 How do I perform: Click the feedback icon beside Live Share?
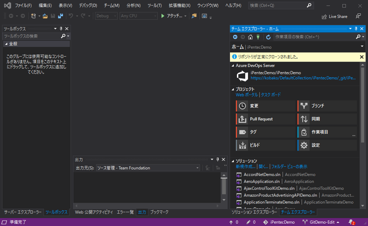tap(358, 16)
